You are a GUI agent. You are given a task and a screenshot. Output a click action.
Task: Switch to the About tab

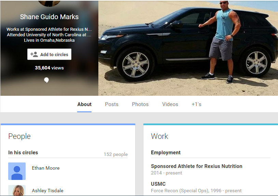pos(84,104)
